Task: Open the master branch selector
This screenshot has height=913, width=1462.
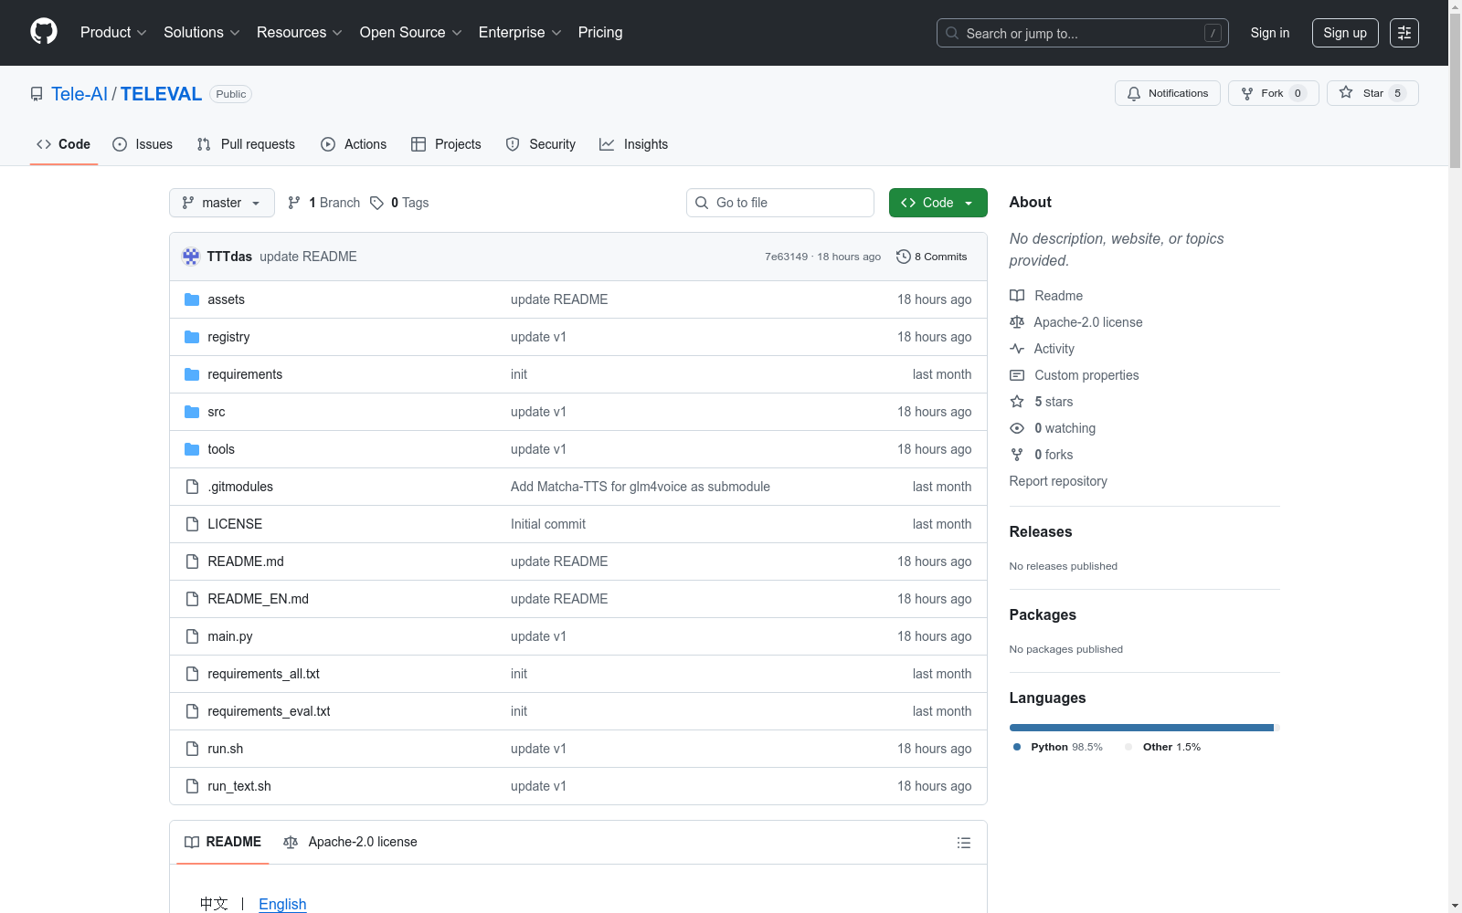Action: click(222, 203)
